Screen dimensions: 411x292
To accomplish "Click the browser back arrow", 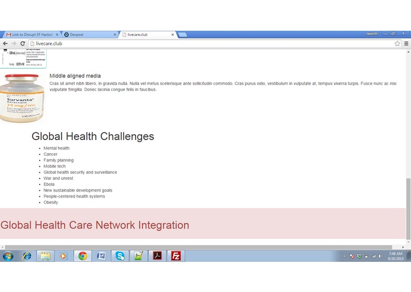I will pos(5,44).
